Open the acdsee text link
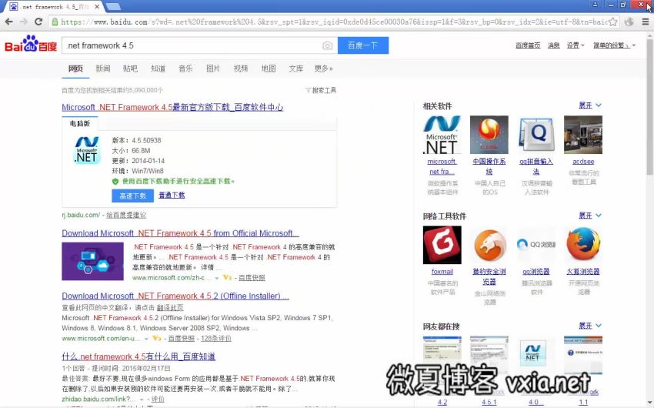The image size is (654, 408). click(583, 162)
